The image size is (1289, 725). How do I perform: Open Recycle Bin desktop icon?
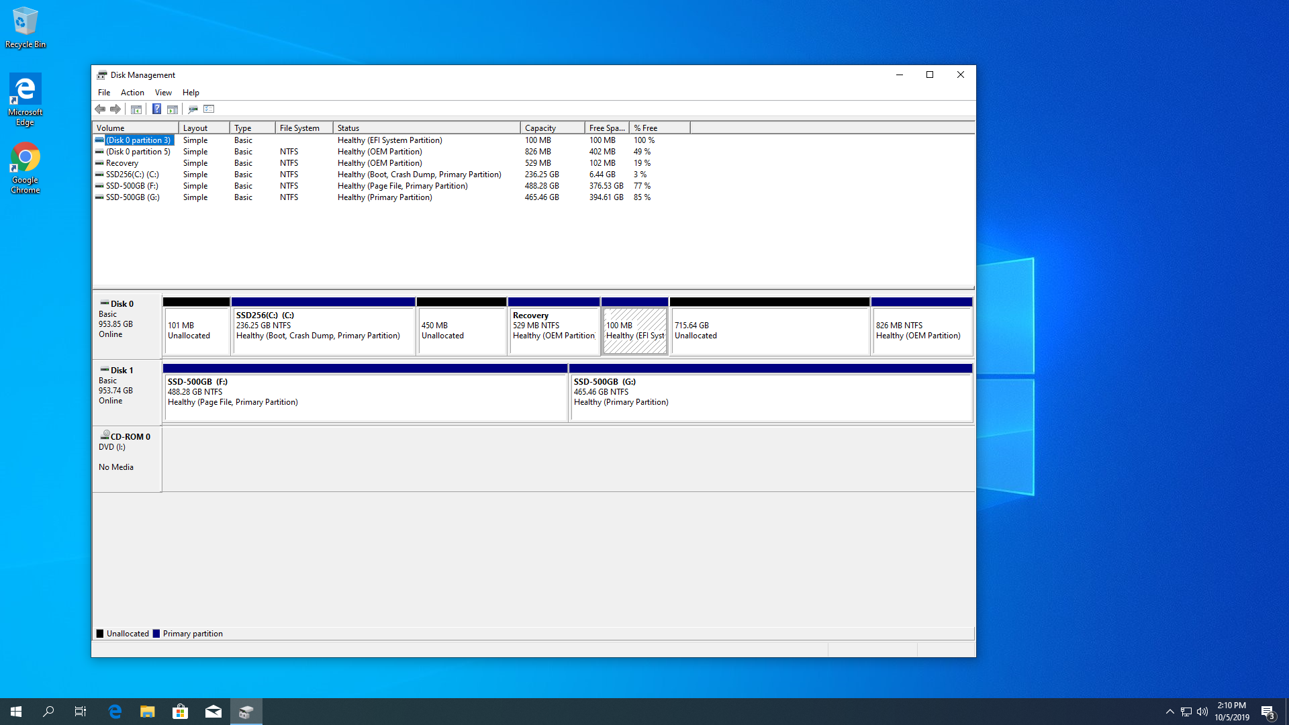click(26, 28)
